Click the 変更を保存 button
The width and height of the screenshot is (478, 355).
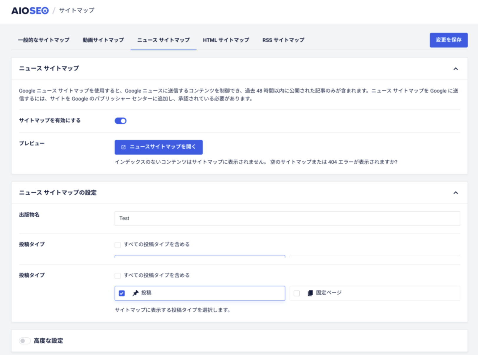[x=449, y=40]
